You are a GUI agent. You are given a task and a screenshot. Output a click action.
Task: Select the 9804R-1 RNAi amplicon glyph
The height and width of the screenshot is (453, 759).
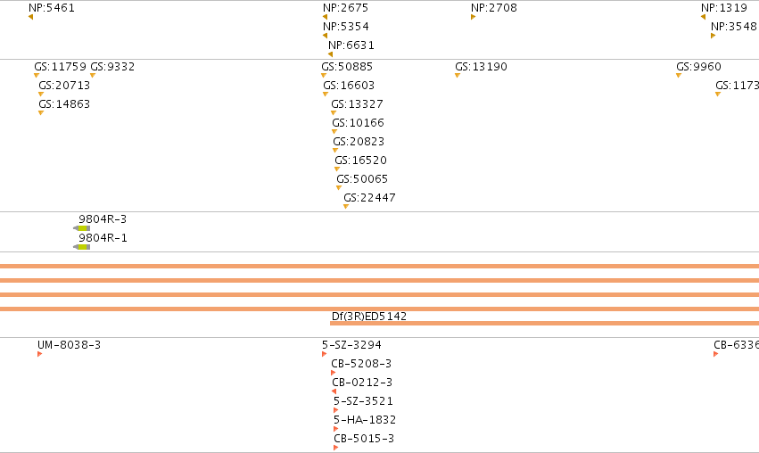[x=82, y=247]
